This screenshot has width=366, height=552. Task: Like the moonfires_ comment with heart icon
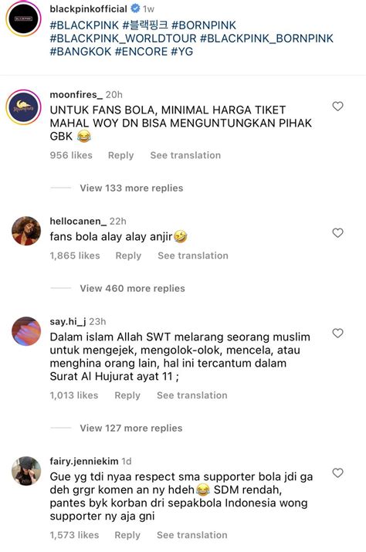[x=337, y=107]
